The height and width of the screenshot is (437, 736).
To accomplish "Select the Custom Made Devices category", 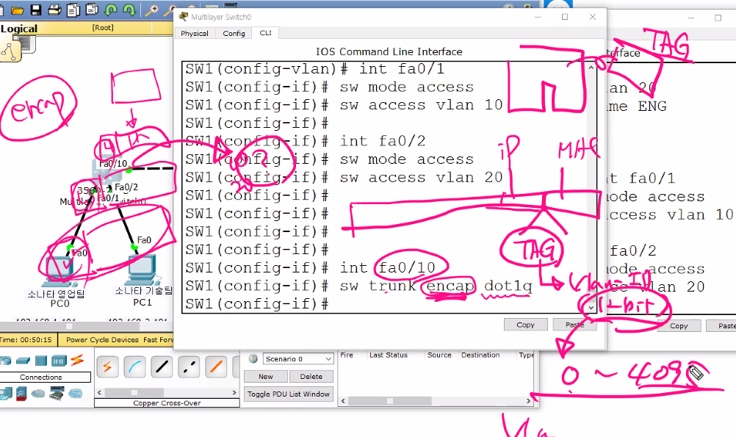I will point(57,394).
